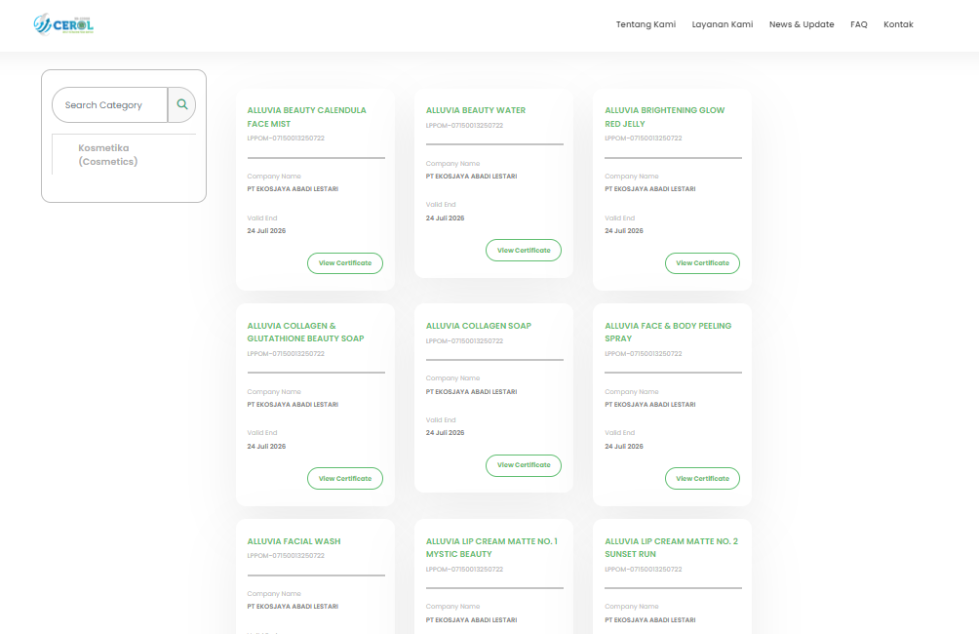
Task: Click the ALLUVIA FACE & BODY PEELING SPRAY title
Action: point(667,332)
